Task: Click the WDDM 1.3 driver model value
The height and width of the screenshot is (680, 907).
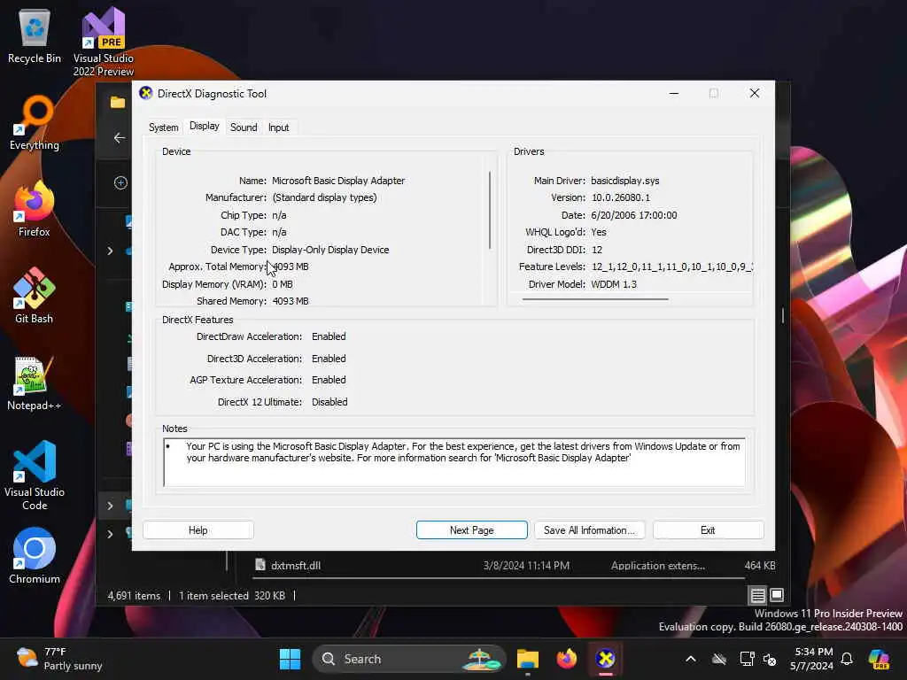Action: 614,284
